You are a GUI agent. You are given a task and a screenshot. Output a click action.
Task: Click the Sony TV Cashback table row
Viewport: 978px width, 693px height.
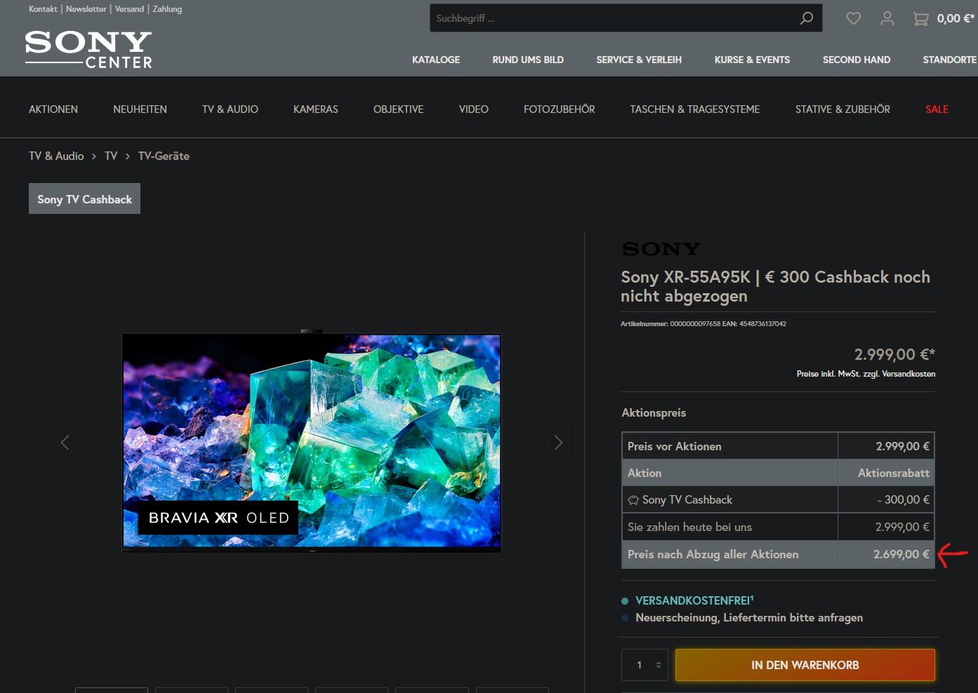778,499
